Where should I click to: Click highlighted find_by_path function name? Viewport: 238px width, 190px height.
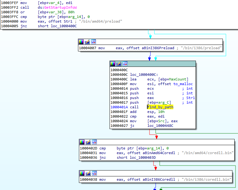coord(160,107)
